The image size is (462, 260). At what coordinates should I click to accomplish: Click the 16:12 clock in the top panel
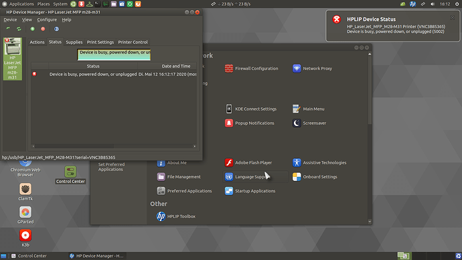click(x=445, y=4)
